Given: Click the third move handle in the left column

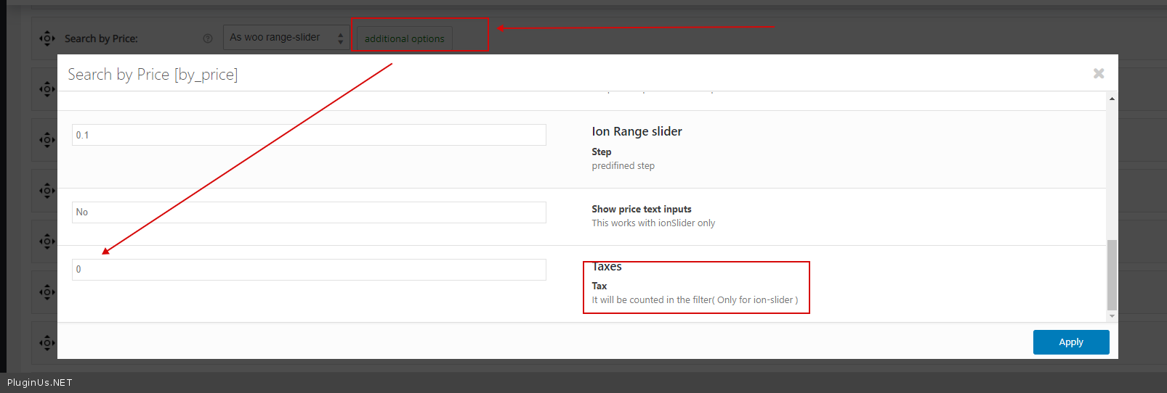Looking at the screenshot, I should click(47, 140).
